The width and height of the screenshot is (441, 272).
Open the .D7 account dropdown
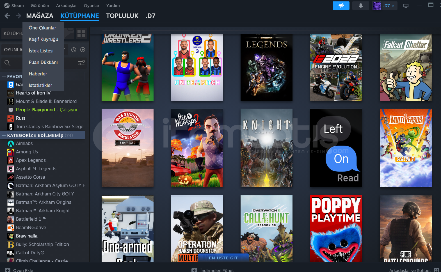point(389,6)
